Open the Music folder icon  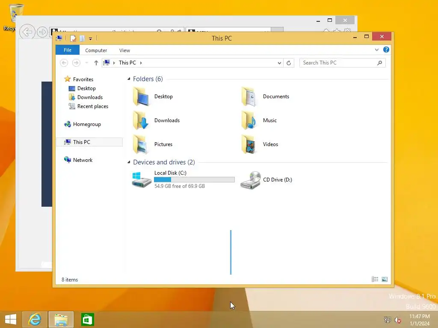coord(249,120)
